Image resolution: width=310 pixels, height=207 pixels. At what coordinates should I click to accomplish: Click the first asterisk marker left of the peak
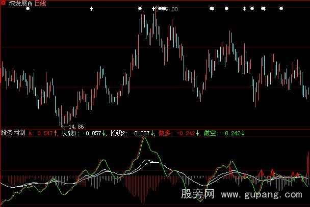(140, 9)
